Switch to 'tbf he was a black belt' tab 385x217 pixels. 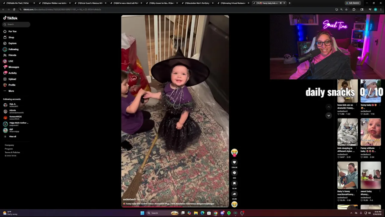pyautogui.click(x=126, y=3)
